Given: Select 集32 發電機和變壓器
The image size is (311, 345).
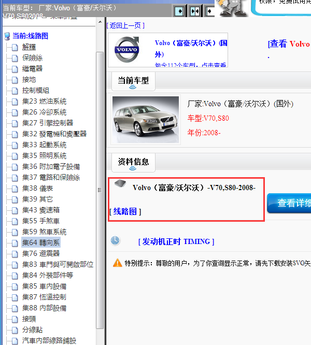Looking at the screenshot, I should 54,134.
